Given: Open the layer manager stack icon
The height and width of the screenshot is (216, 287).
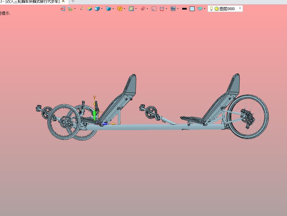Looking at the screenshot, I should (200, 9).
